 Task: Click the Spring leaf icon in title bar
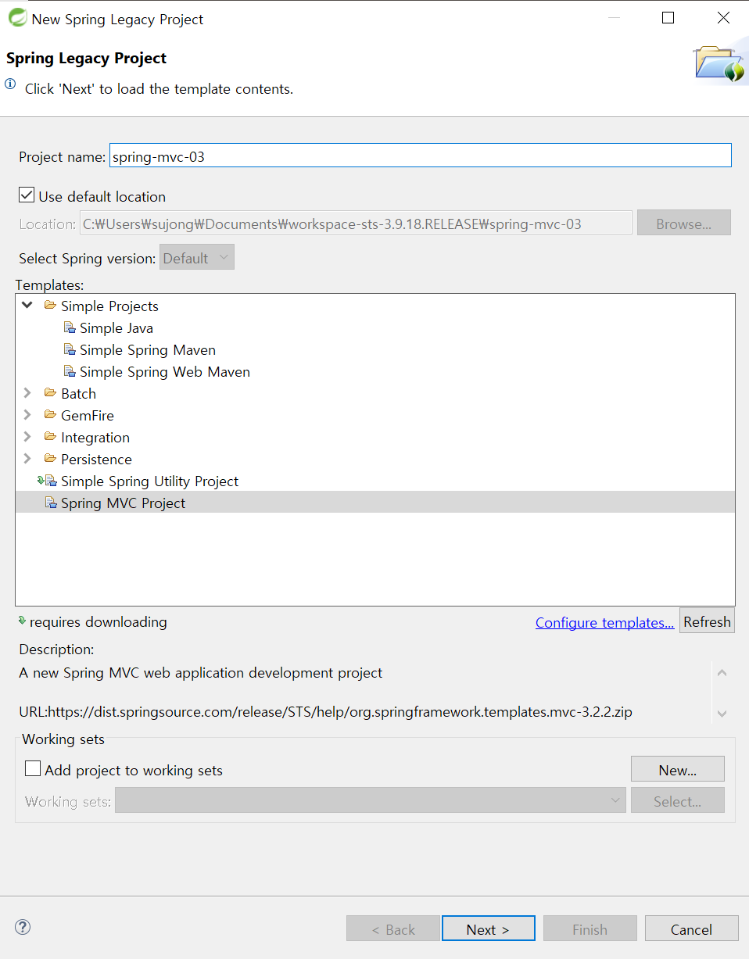coord(17,19)
